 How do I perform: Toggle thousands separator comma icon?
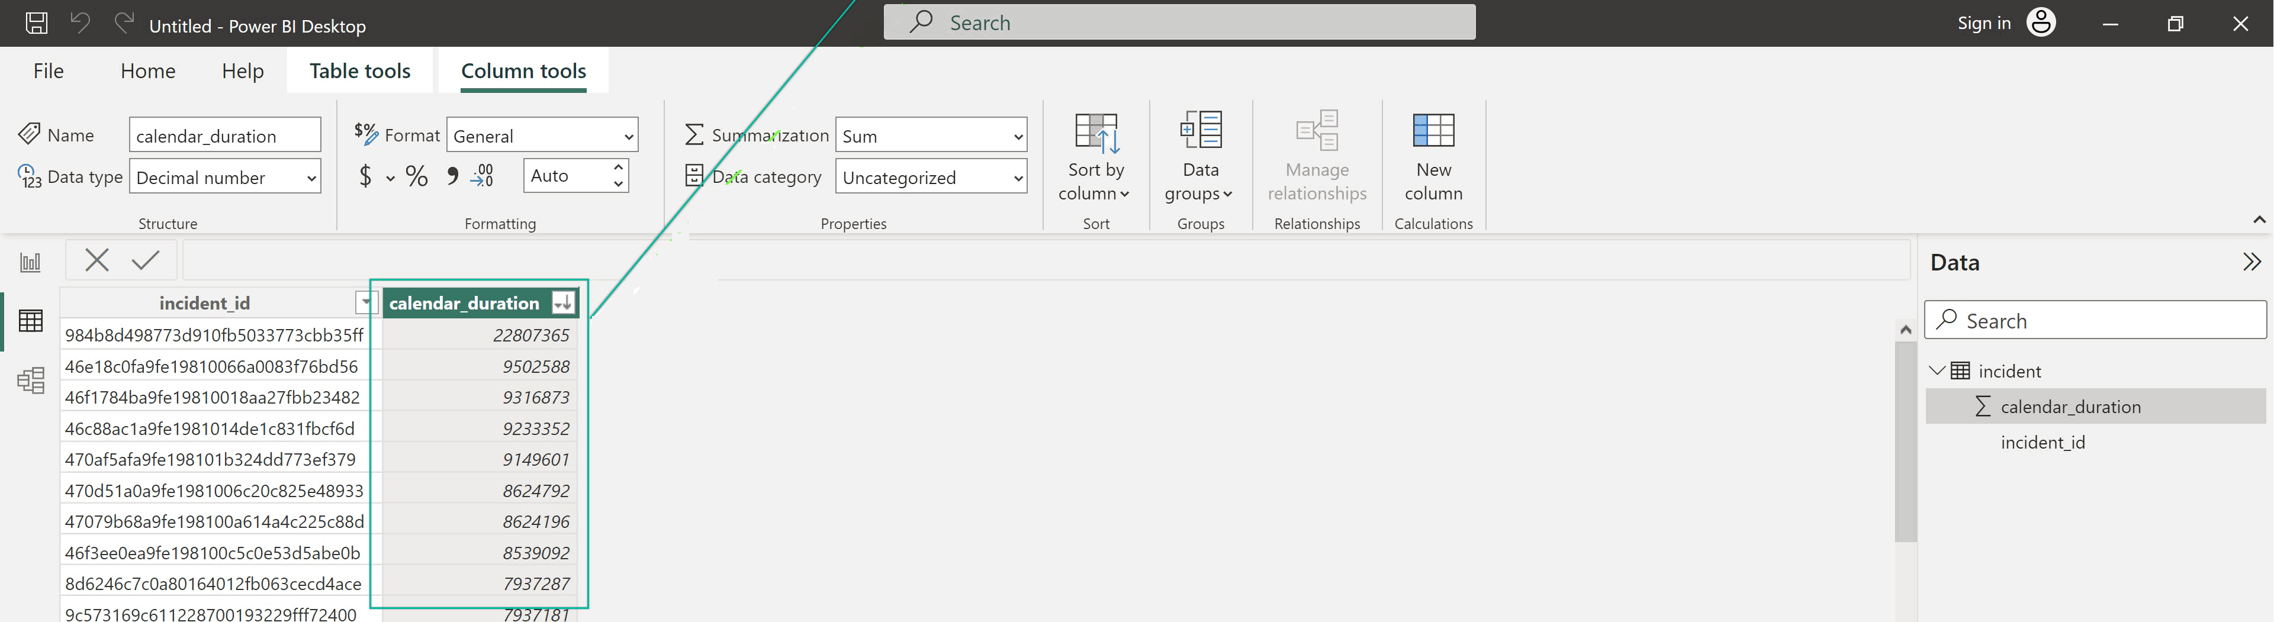point(452,176)
